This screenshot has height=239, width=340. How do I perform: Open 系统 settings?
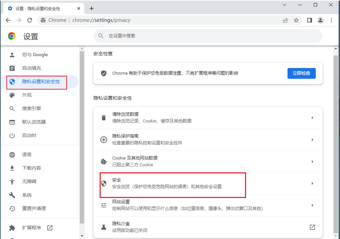tap(40, 195)
